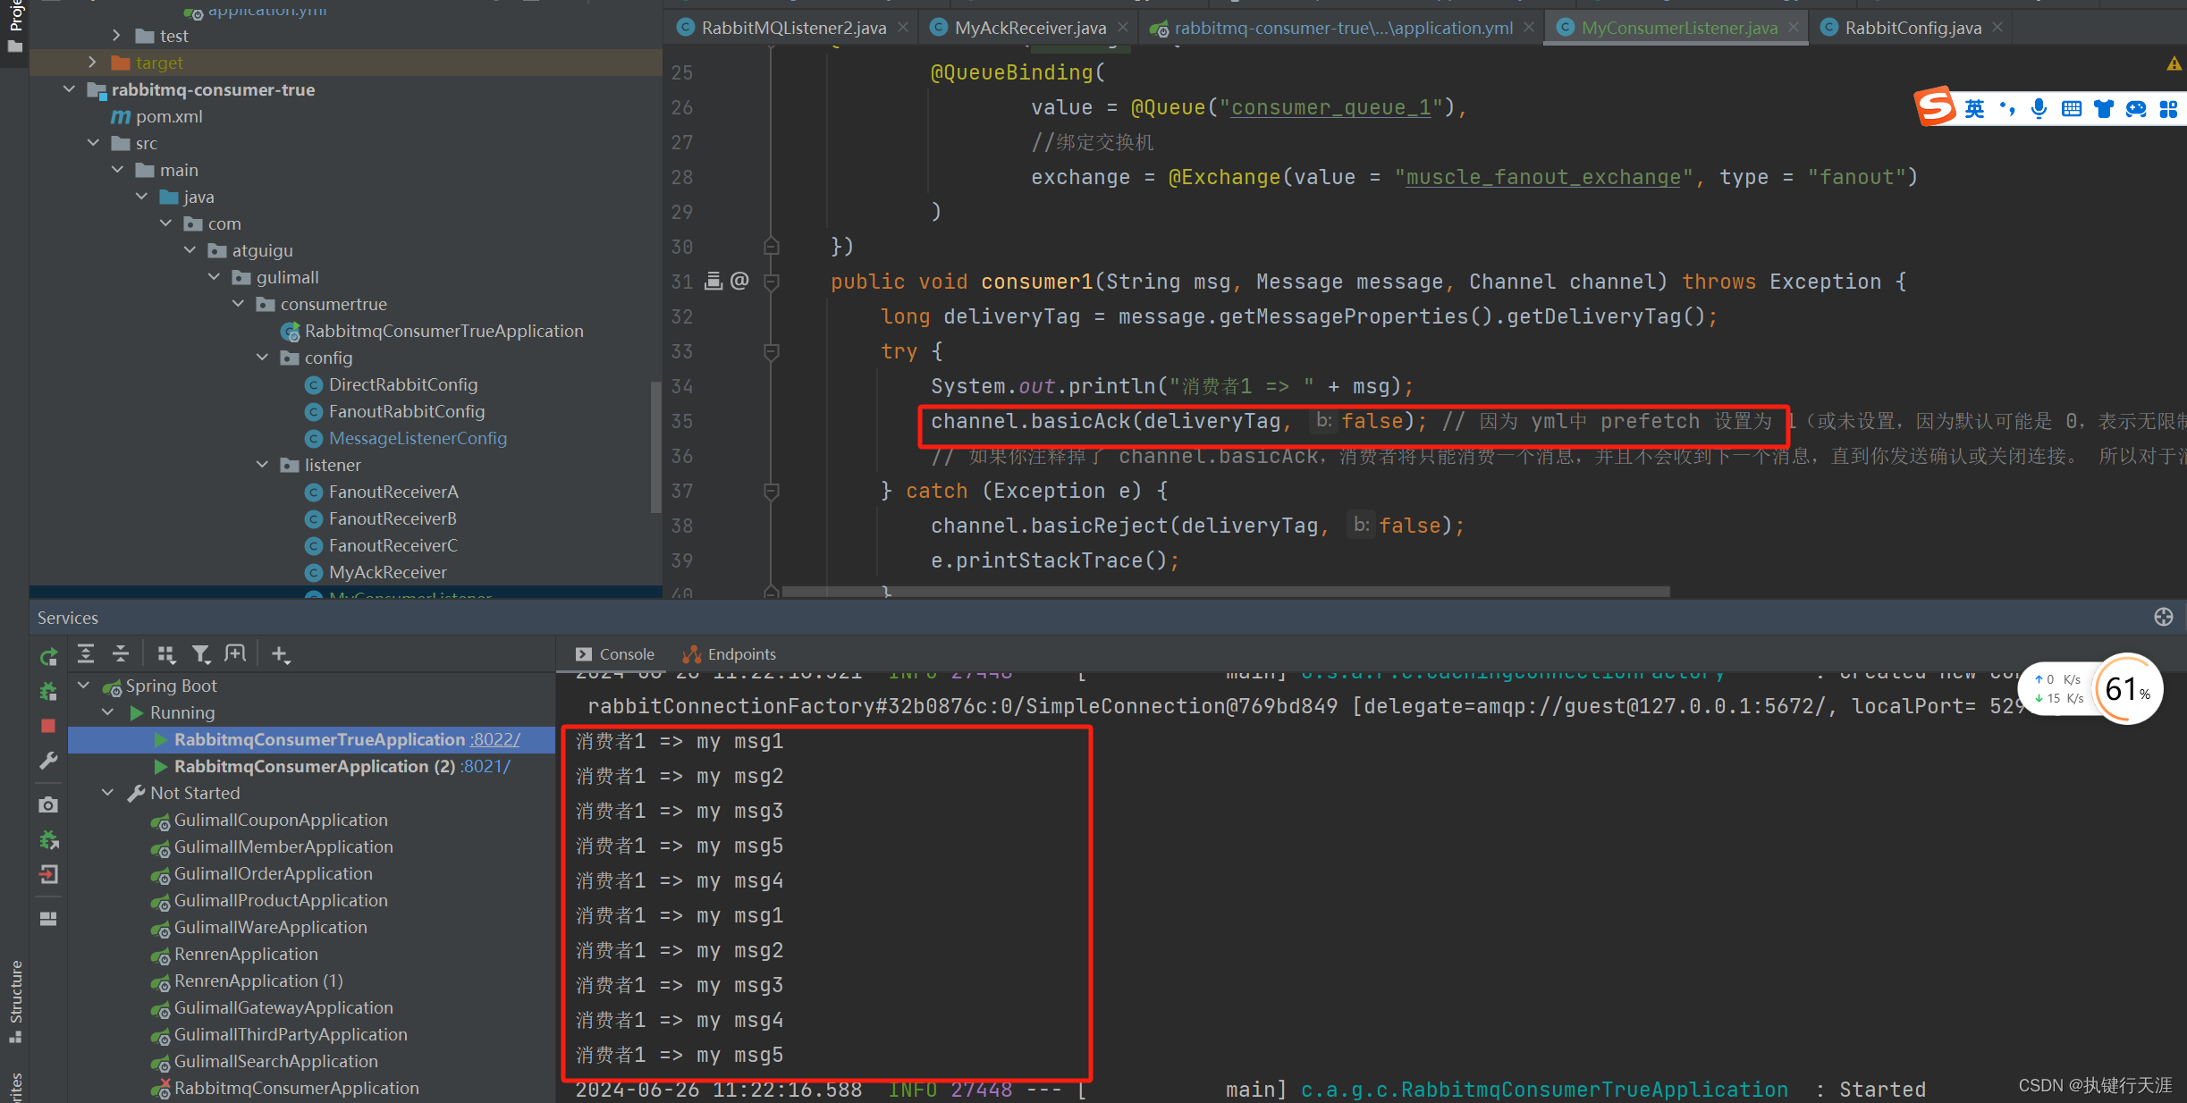Stop the running service with the red square
This screenshot has width=2187, height=1103.
(49, 726)
